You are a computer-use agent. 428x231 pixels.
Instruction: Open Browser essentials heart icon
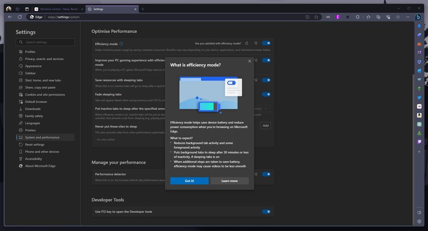coord(388,17)
